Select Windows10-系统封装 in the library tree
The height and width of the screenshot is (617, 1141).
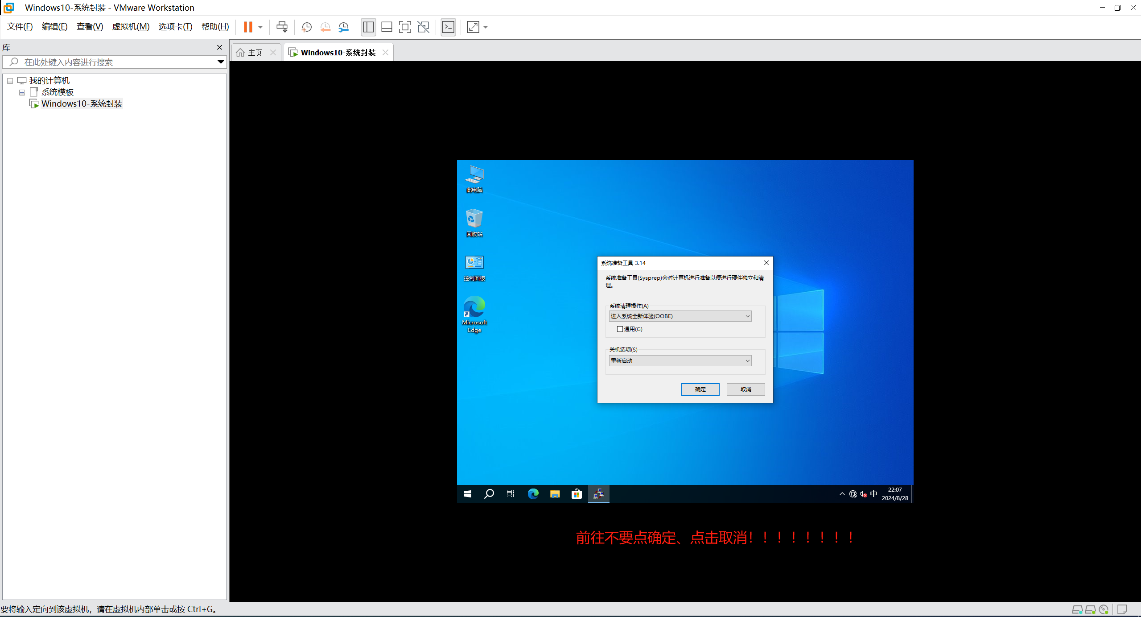coord(82,104)
